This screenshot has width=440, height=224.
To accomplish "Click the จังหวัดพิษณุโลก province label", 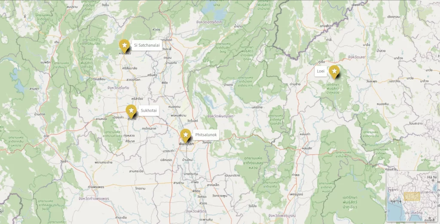I will pyautogui.click(x=220, y=116).
